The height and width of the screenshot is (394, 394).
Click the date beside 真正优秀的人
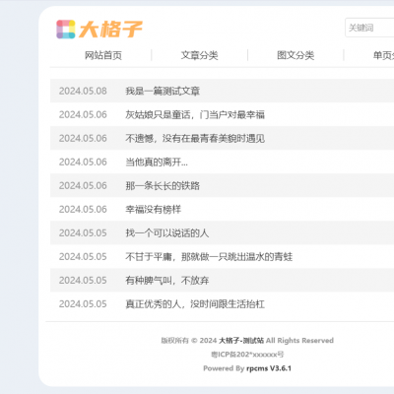click(83, 303)
